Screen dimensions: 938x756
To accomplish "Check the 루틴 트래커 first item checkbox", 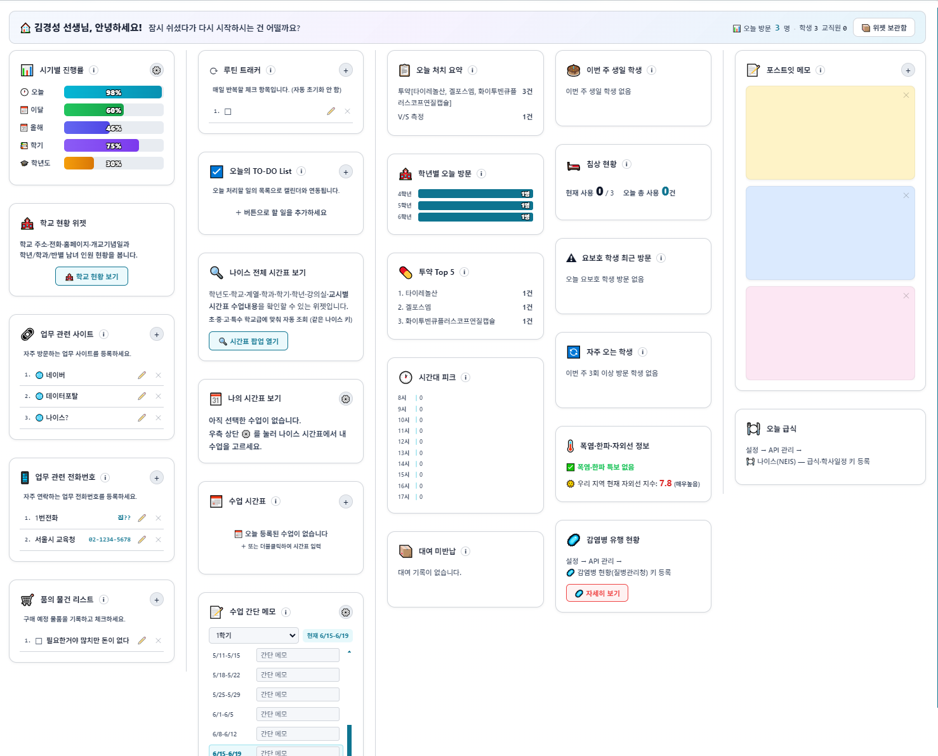I will click(x=228, y=112).
